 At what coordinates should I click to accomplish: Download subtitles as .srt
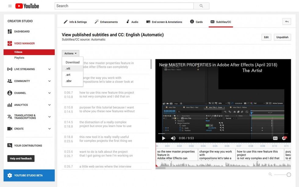point(73,75)
